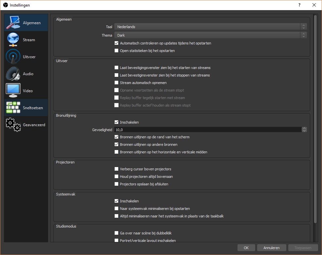Click the Annuleren button
Viewport: 322px width, 255px height.
coord(272,248)
